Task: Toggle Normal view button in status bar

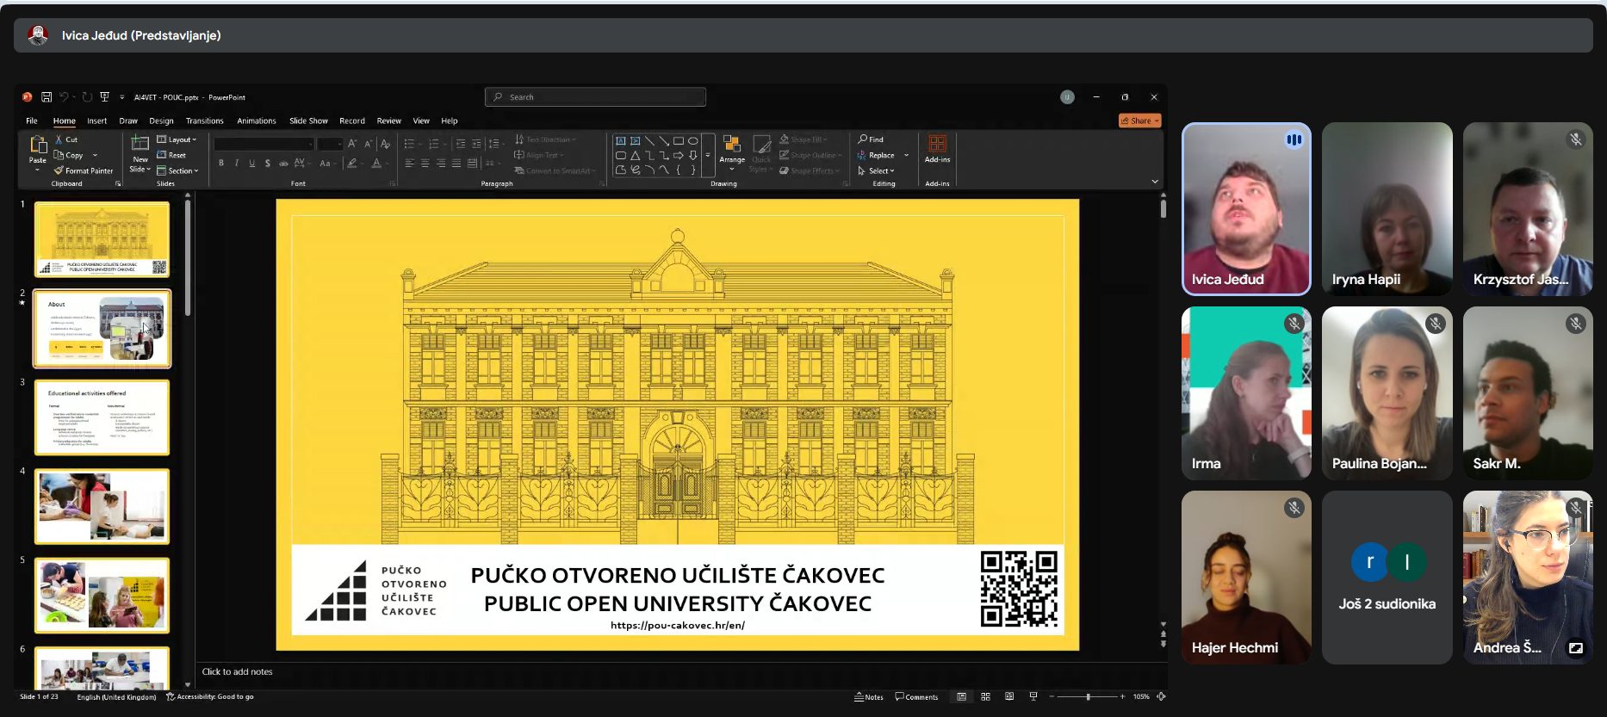Action: coord(961,696)
